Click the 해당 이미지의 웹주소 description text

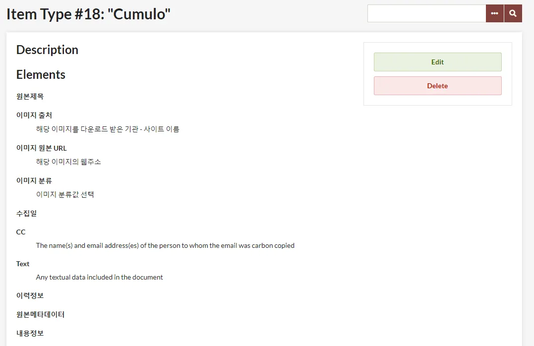point(68,162)
